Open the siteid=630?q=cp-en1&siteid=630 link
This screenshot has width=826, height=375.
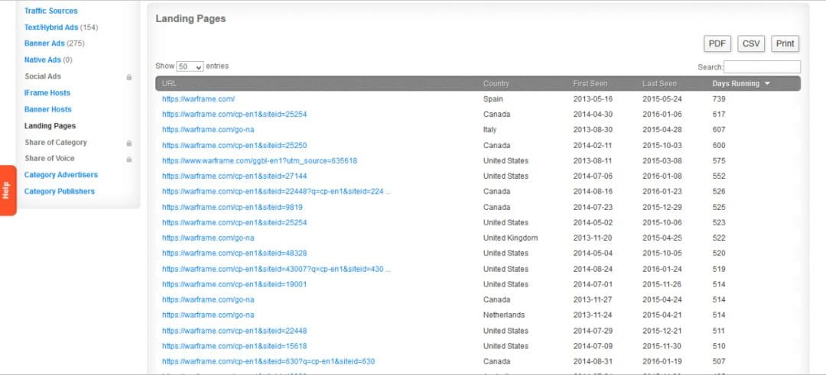point(268,361)
